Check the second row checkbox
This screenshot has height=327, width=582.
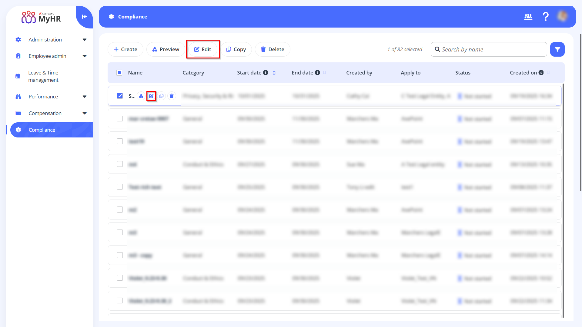point(120,119)
